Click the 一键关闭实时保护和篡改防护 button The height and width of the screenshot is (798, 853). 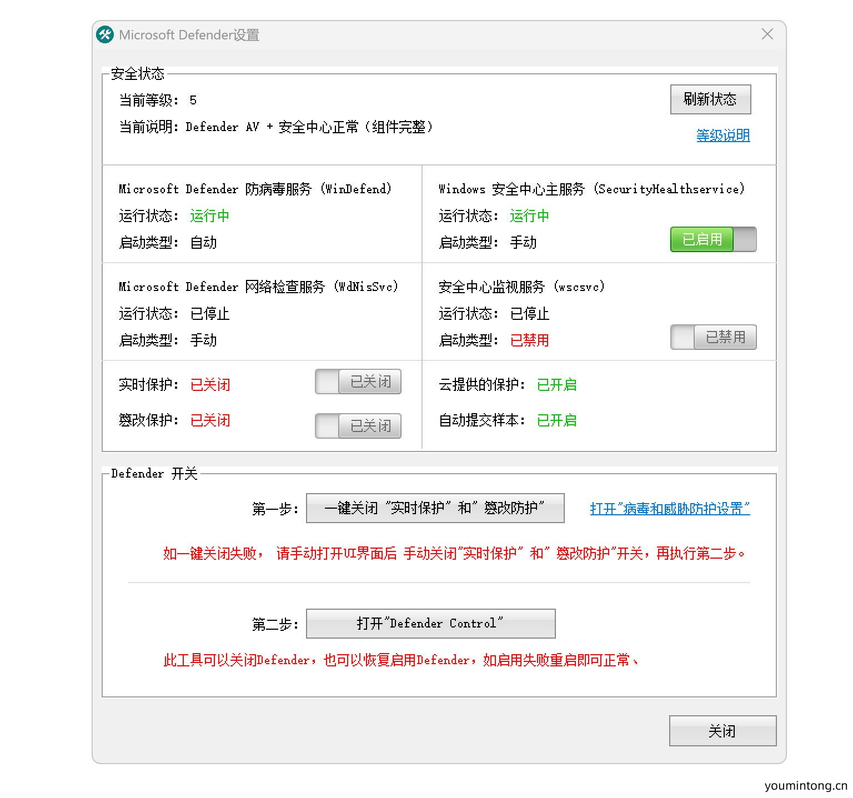coord(435,508)
